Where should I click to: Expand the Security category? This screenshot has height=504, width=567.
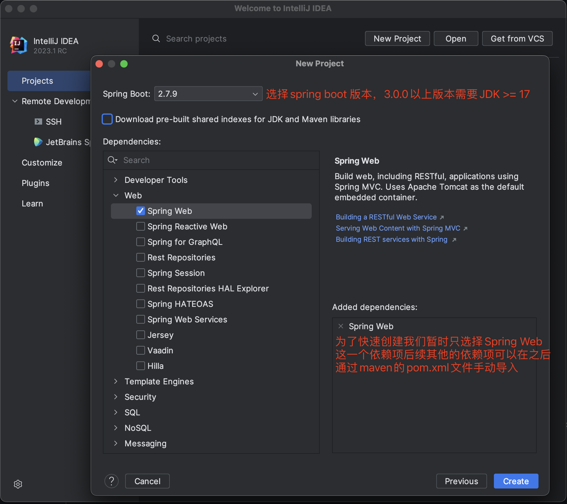tap(116, 397)
